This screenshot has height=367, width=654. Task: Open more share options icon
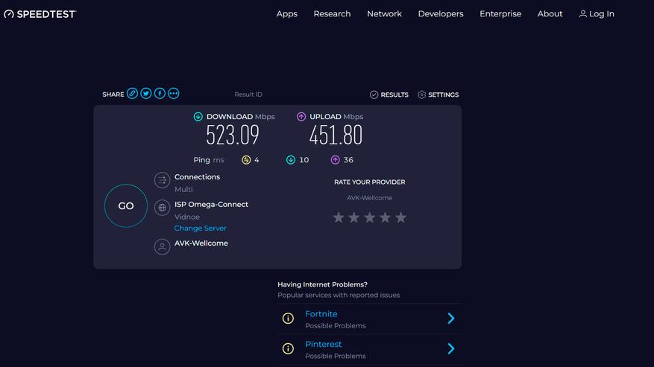(174, 94)
